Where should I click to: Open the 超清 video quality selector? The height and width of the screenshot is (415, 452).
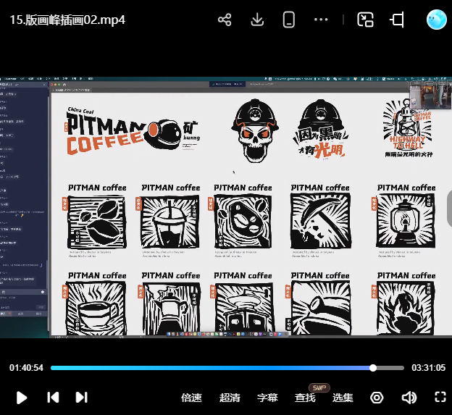click(x=230, y=398)
